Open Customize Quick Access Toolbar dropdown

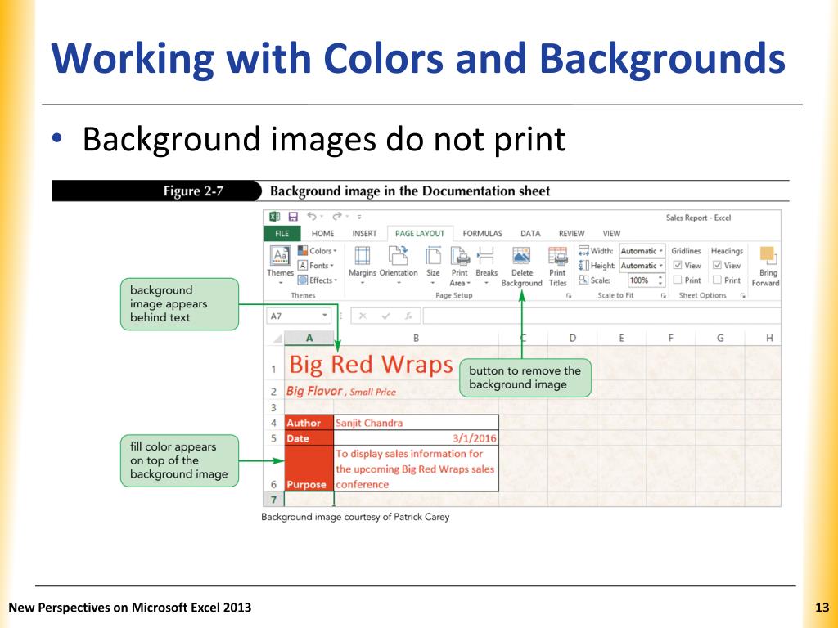pyautogui.click(x=360, y=217)
